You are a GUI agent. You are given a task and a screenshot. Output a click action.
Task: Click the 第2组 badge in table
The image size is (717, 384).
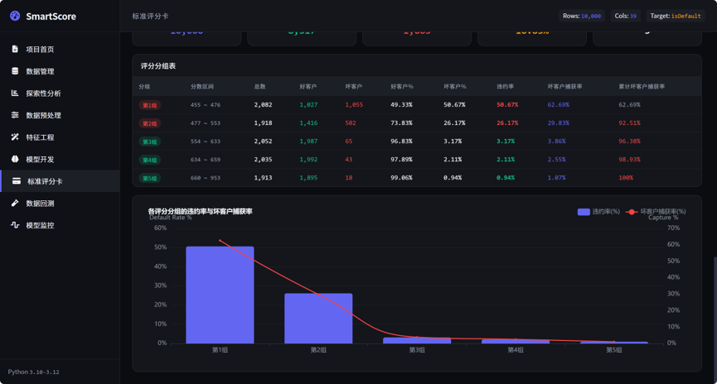149,123
